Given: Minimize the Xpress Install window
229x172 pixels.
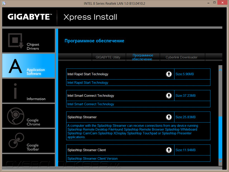Looking at the screenshot, I should click(x=208, y=3).
